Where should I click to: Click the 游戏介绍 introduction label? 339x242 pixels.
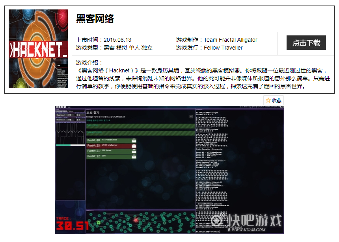pos(89,63)
